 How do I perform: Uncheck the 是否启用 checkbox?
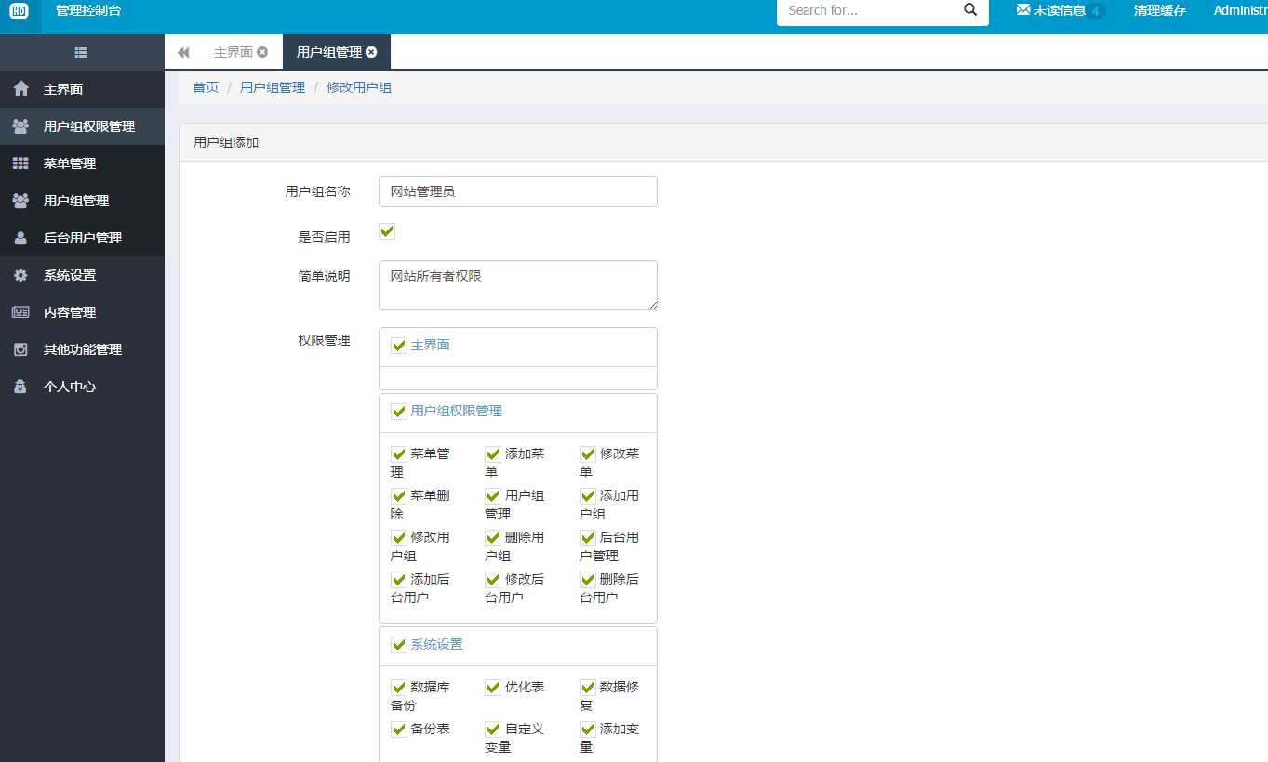click(x=387, y=231)
